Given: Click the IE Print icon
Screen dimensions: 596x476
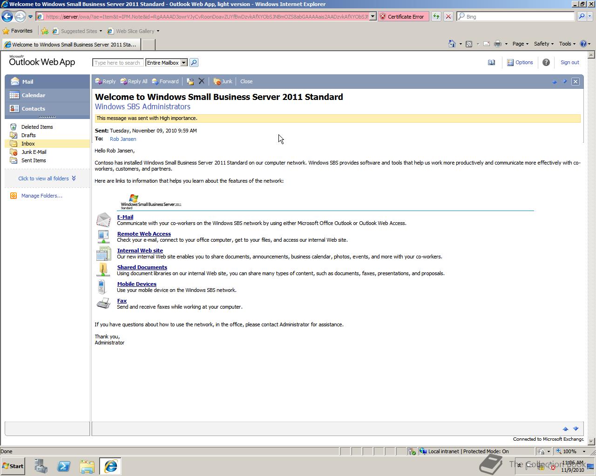Looking at the screenshot, I should click(498, 44).
